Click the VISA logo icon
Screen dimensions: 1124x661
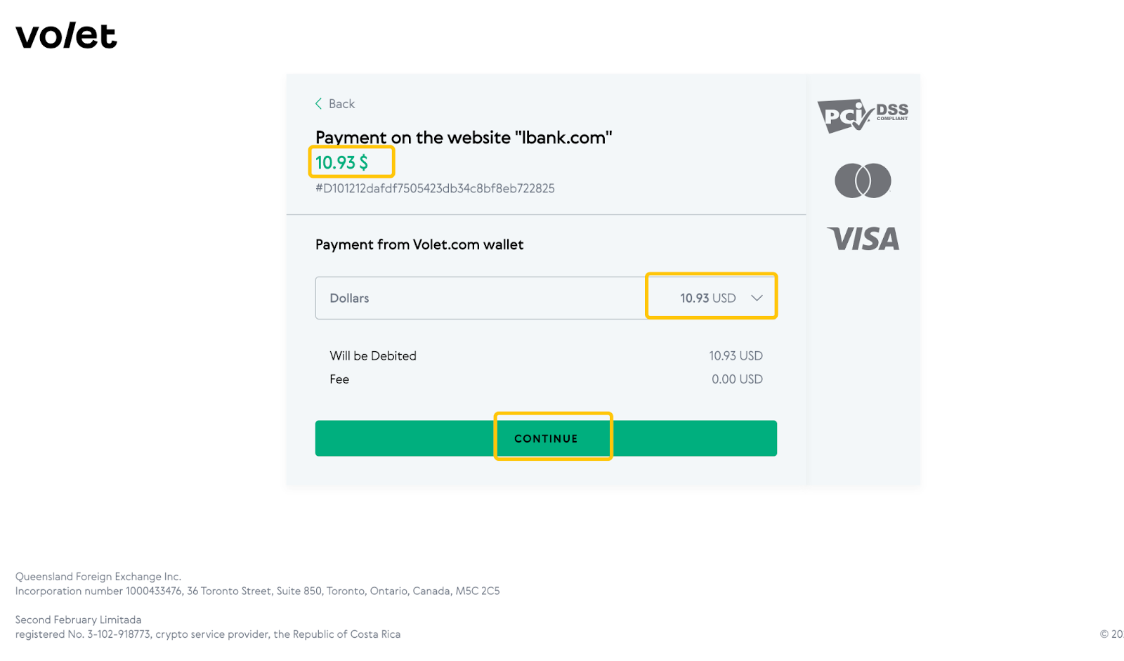pyautogui.click(x=863, y=239)
